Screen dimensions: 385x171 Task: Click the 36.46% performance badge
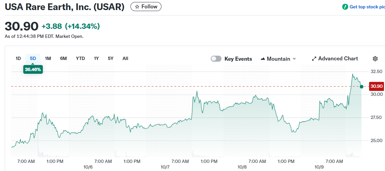(33, 69)
